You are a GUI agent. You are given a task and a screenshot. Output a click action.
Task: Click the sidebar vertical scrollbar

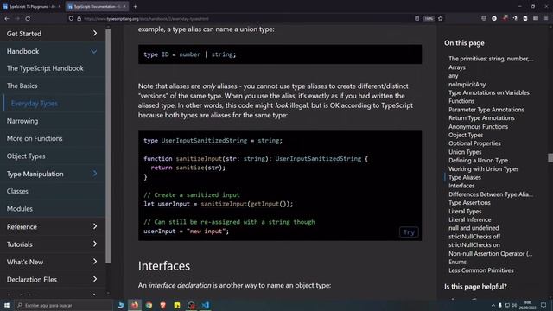pyautogui.click(x=108, y=146)
